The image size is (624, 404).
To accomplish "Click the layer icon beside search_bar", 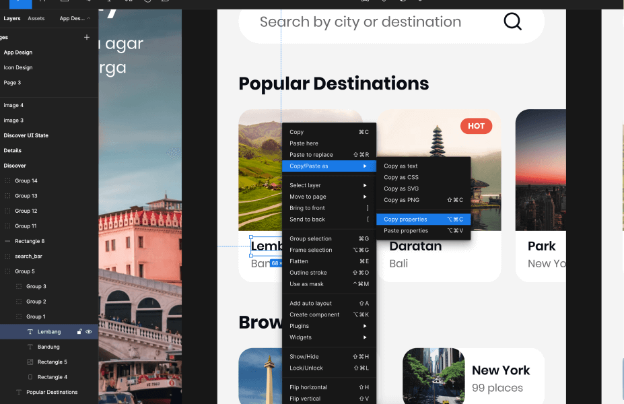I will (6, 256).
